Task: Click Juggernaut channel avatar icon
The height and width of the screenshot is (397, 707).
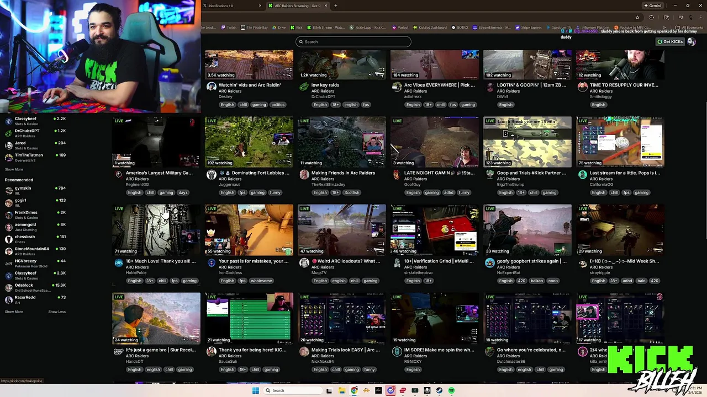Action: (212, 175)
